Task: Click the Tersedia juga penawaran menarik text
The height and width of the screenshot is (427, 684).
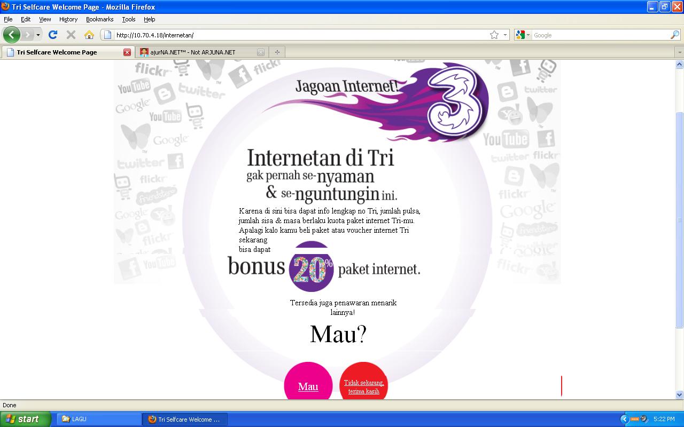Action: 343,307
